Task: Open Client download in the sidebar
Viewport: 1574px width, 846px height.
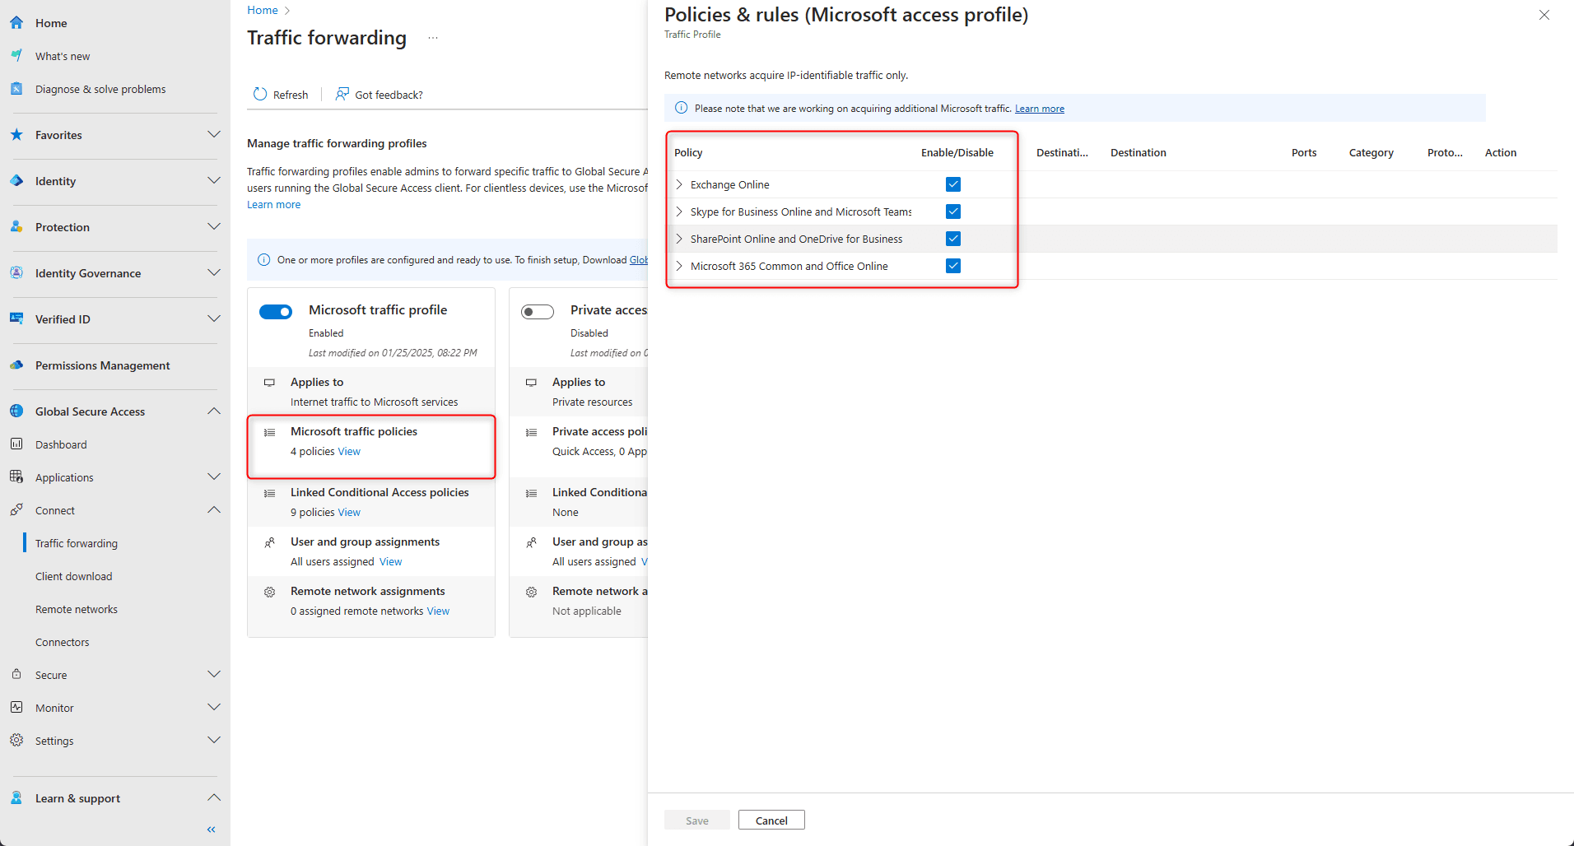Action: (x=74, y=576)
